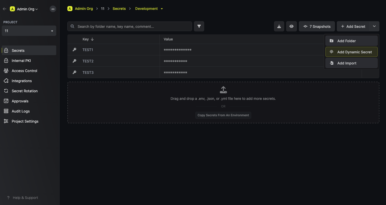Click the Add Secret button

point(353,26)
